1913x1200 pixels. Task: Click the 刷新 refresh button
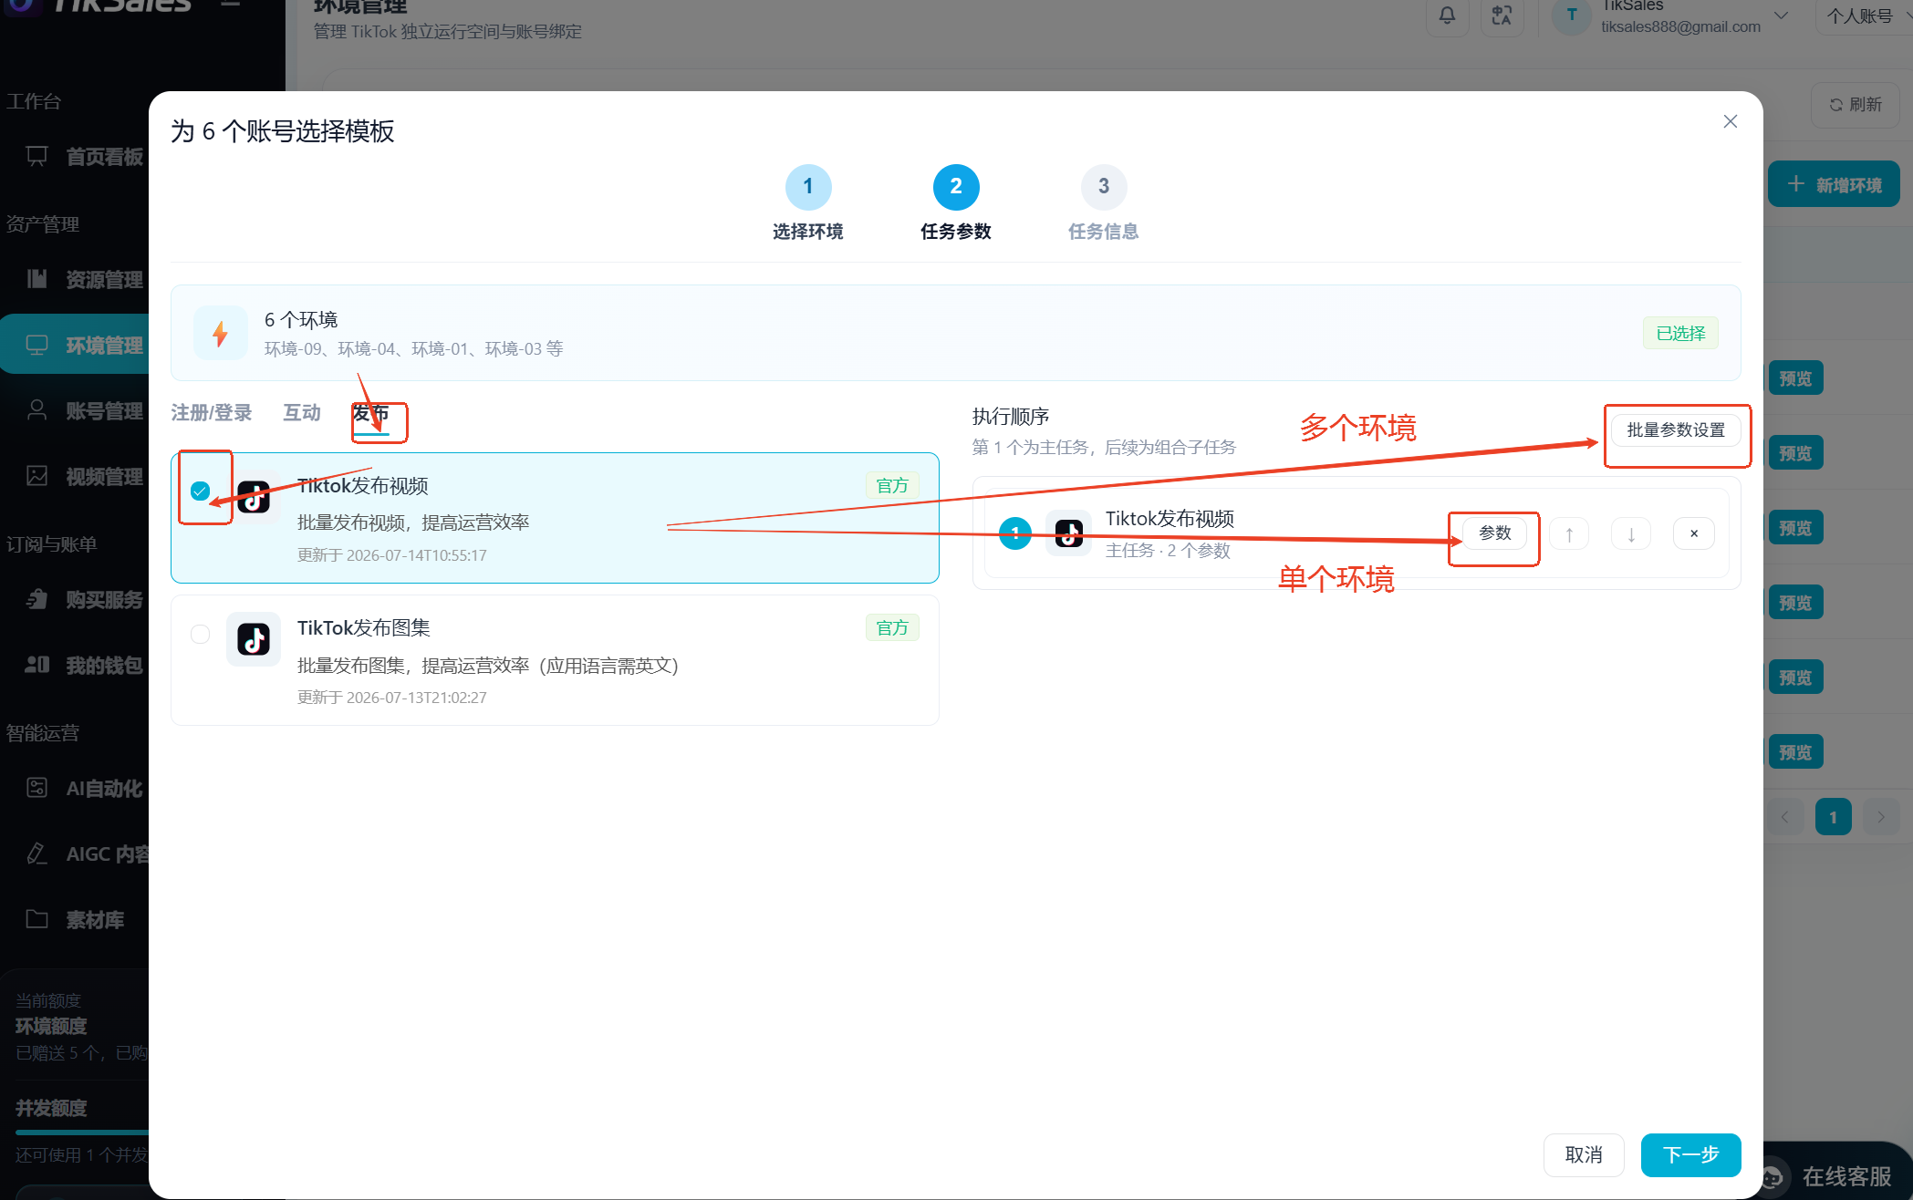click(x=1856, y=105)
